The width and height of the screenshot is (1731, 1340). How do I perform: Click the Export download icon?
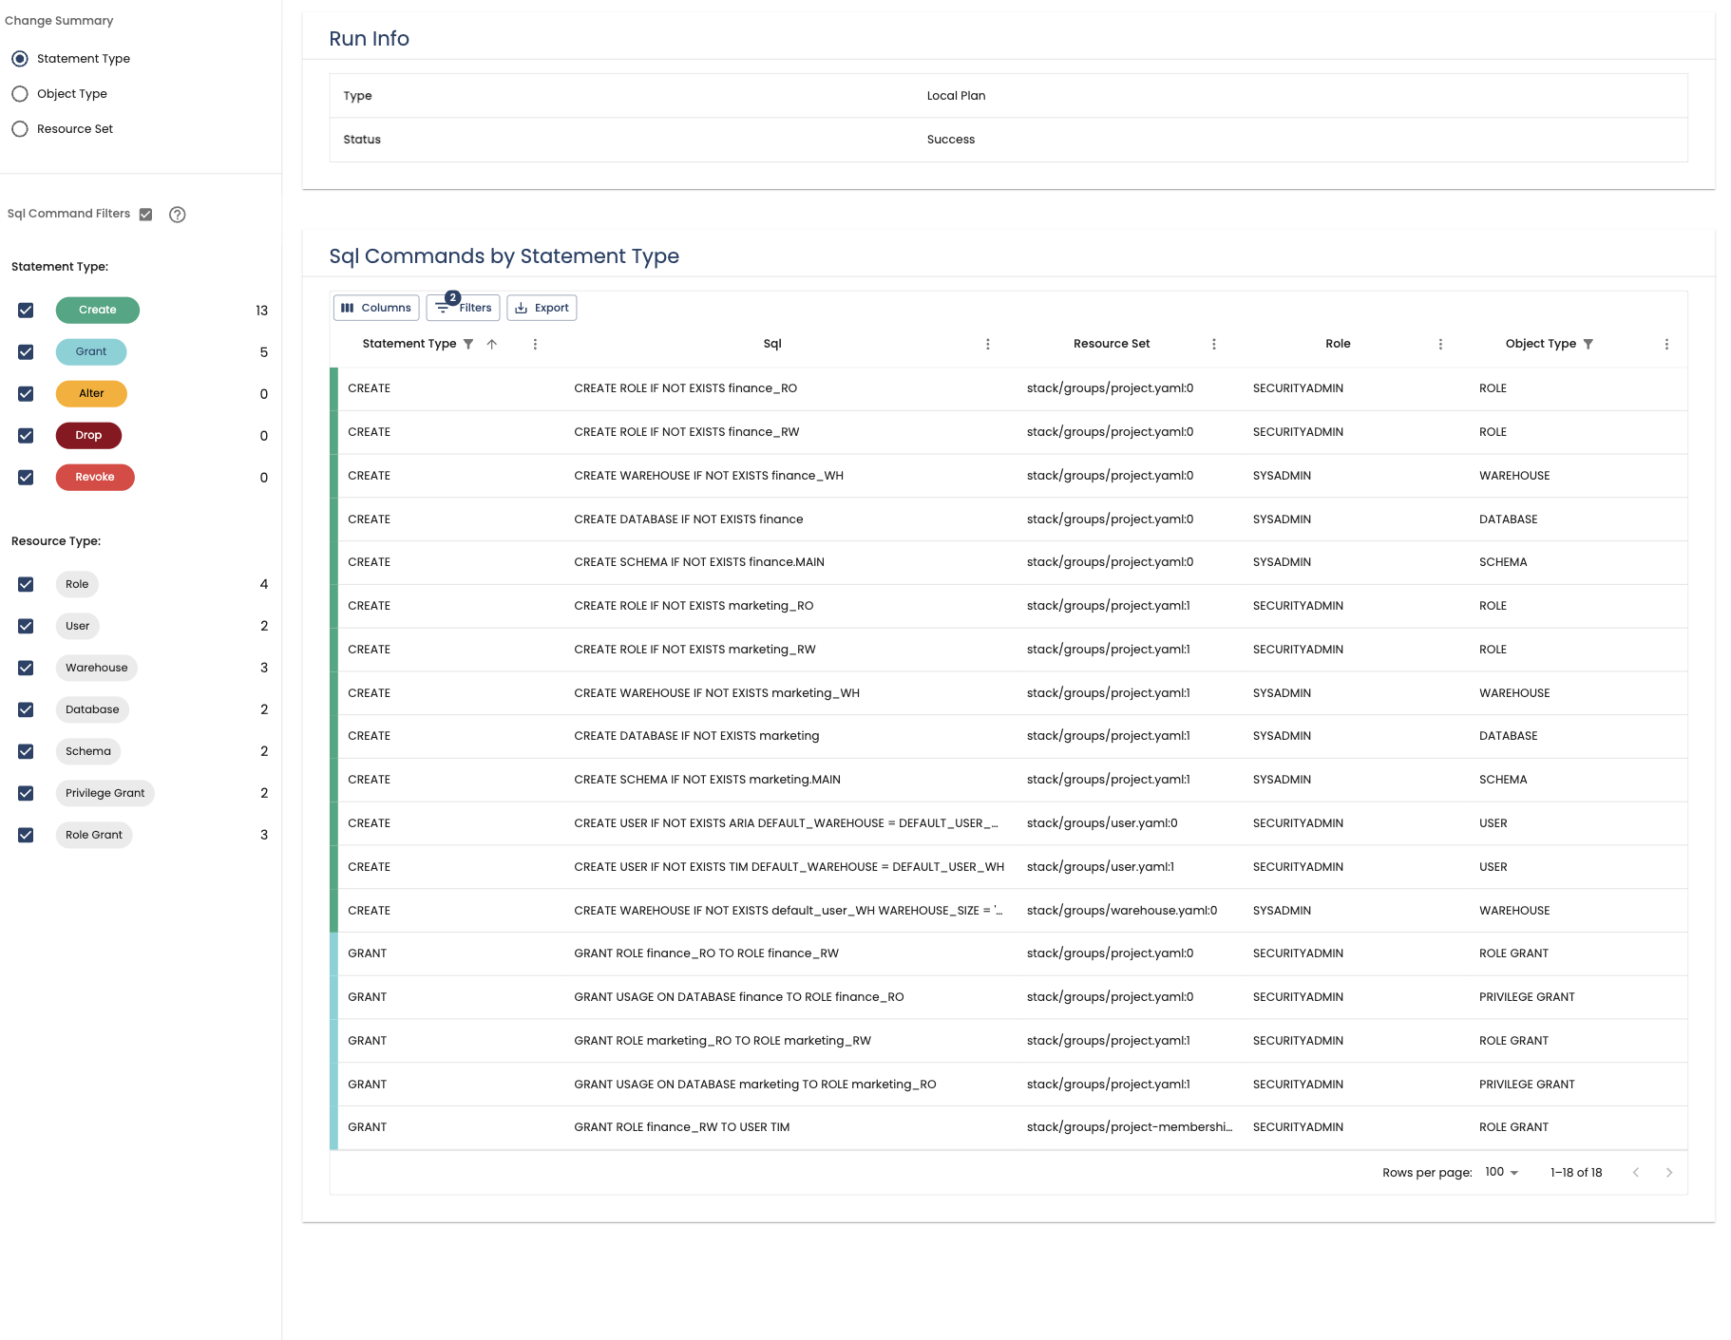523,308
